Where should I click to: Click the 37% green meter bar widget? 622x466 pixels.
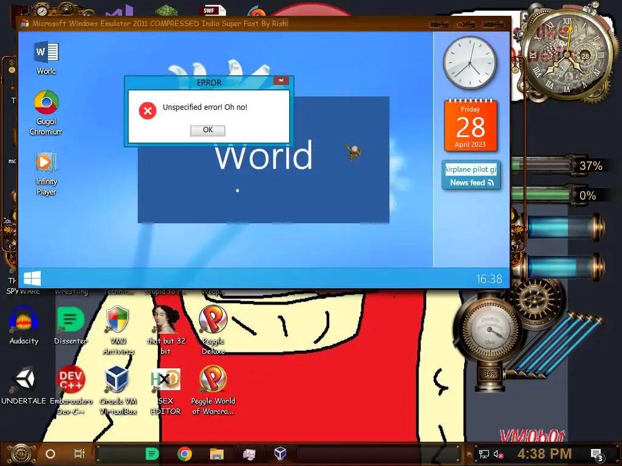coord(541,165)
